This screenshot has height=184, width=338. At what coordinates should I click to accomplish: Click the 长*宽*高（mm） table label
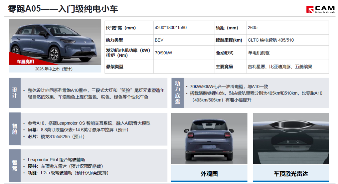[121, 28]
